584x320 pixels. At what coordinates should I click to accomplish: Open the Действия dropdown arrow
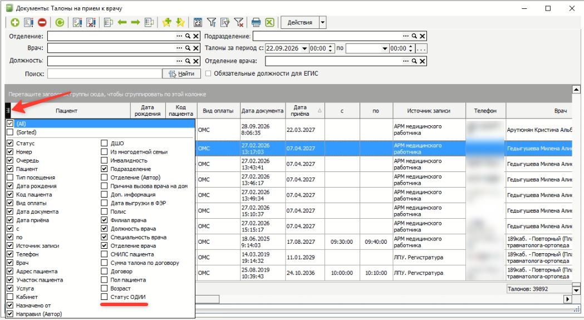[x=322, y=22]
